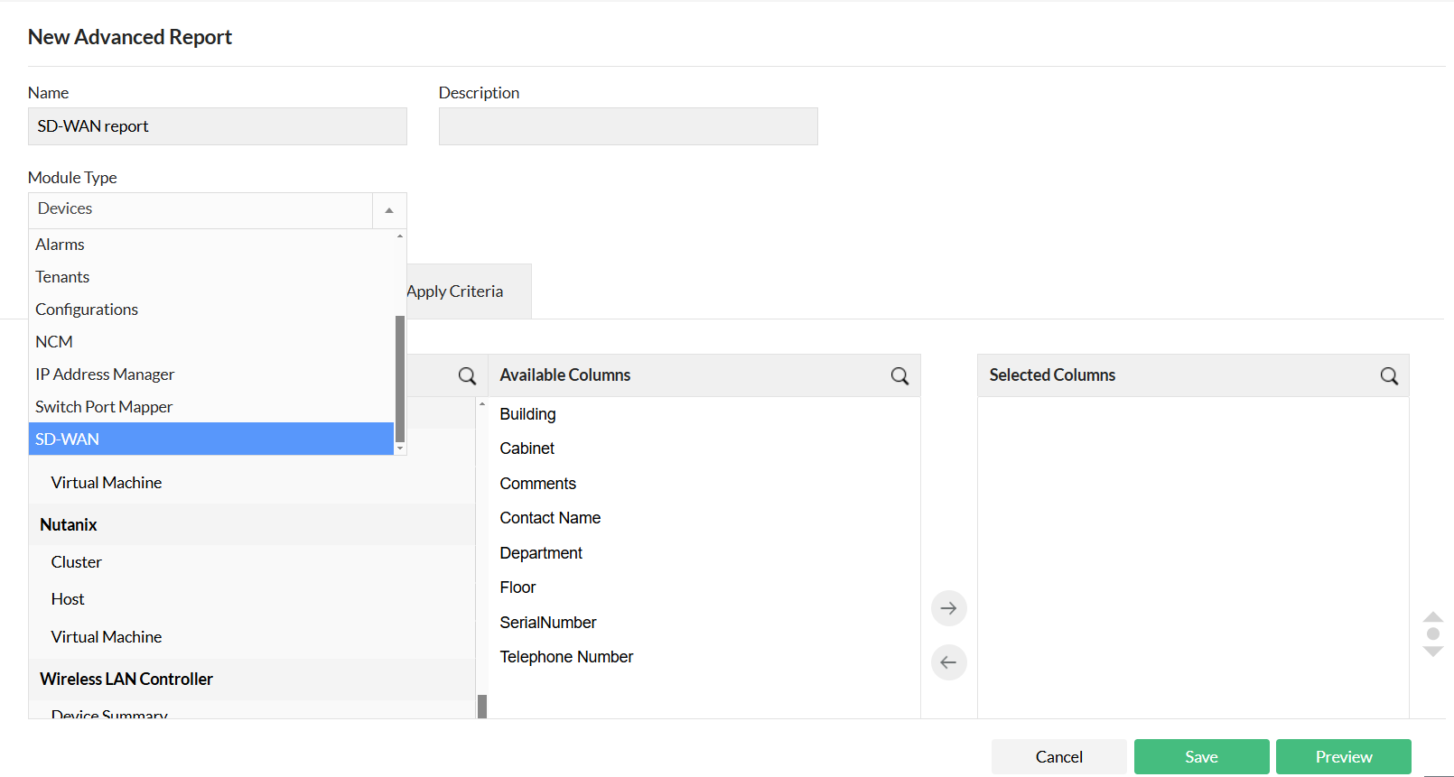This screenshot has width=1454, height=777.
Task: Move selected column up with triangle
Action: coord(1432,617)
